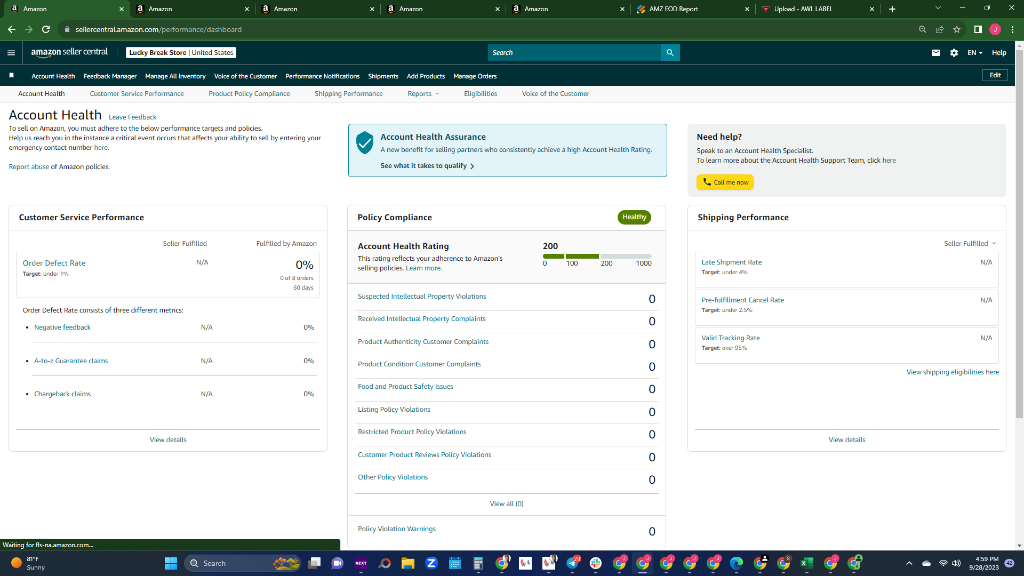Bookmark this page with the star icon
Screen dimensions: 1024x576
click(957, 29)
